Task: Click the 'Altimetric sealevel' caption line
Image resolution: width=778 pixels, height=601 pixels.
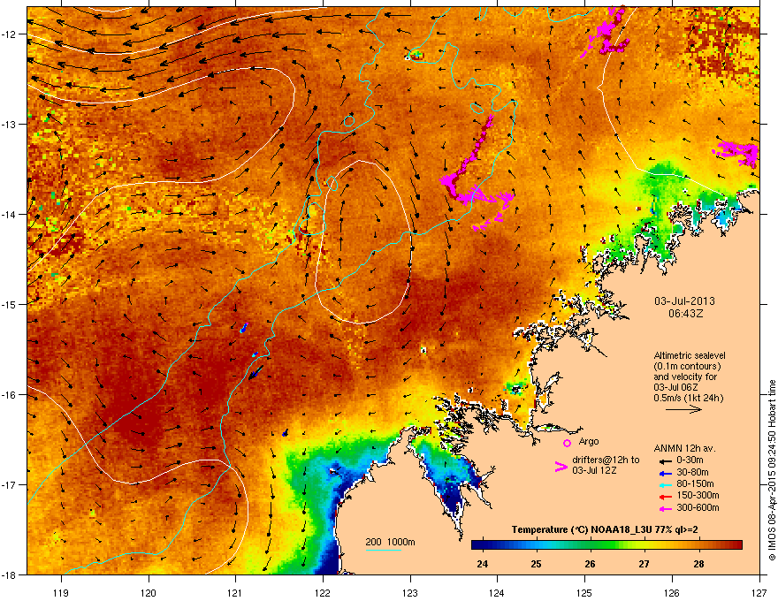Action: [690, 355]
